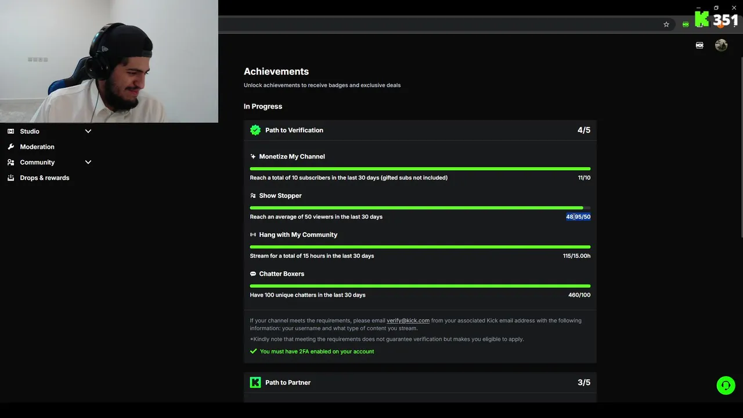This screenshot has width=743, height=418.
Task: Click the Community people icon
Action: (x=10, y=163)
